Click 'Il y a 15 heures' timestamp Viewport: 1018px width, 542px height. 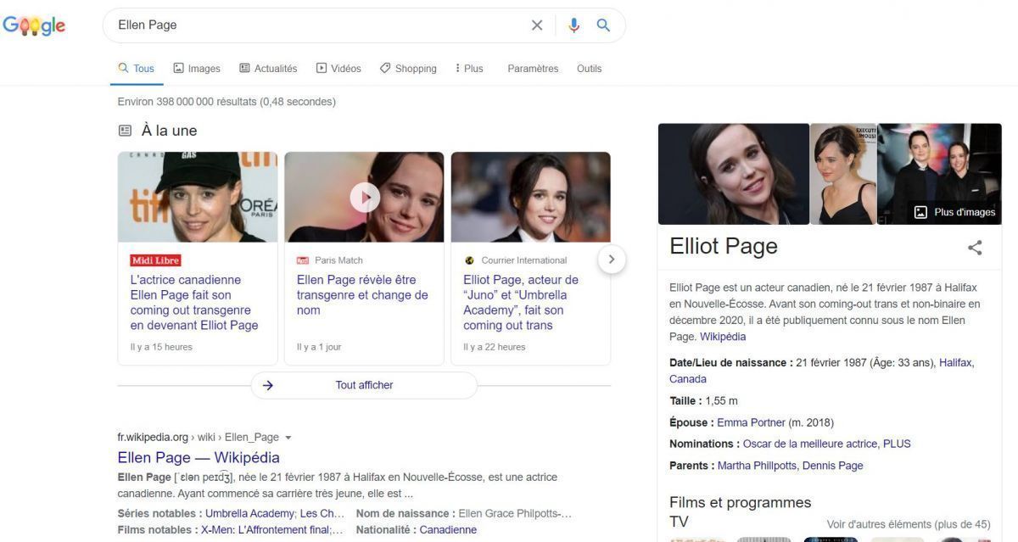click(161, 347)
